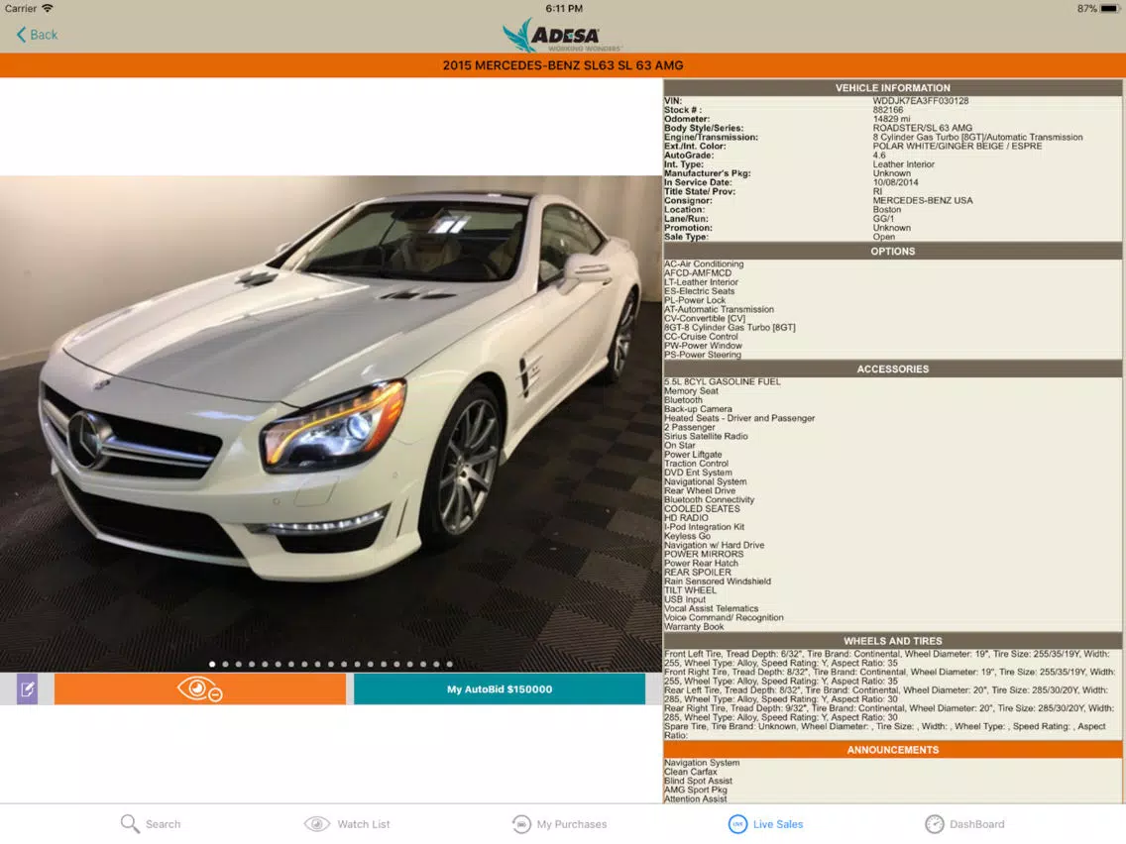Tap the white Mercedes vehicle photo
Screen dimensions: 1126x844
(x=331, y=423)
